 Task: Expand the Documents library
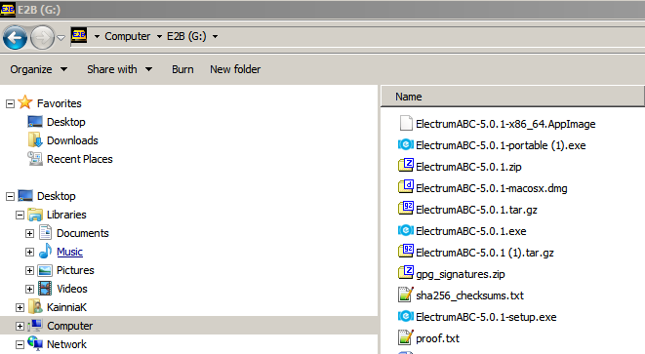pyautogui.click(x=29, y=233)
